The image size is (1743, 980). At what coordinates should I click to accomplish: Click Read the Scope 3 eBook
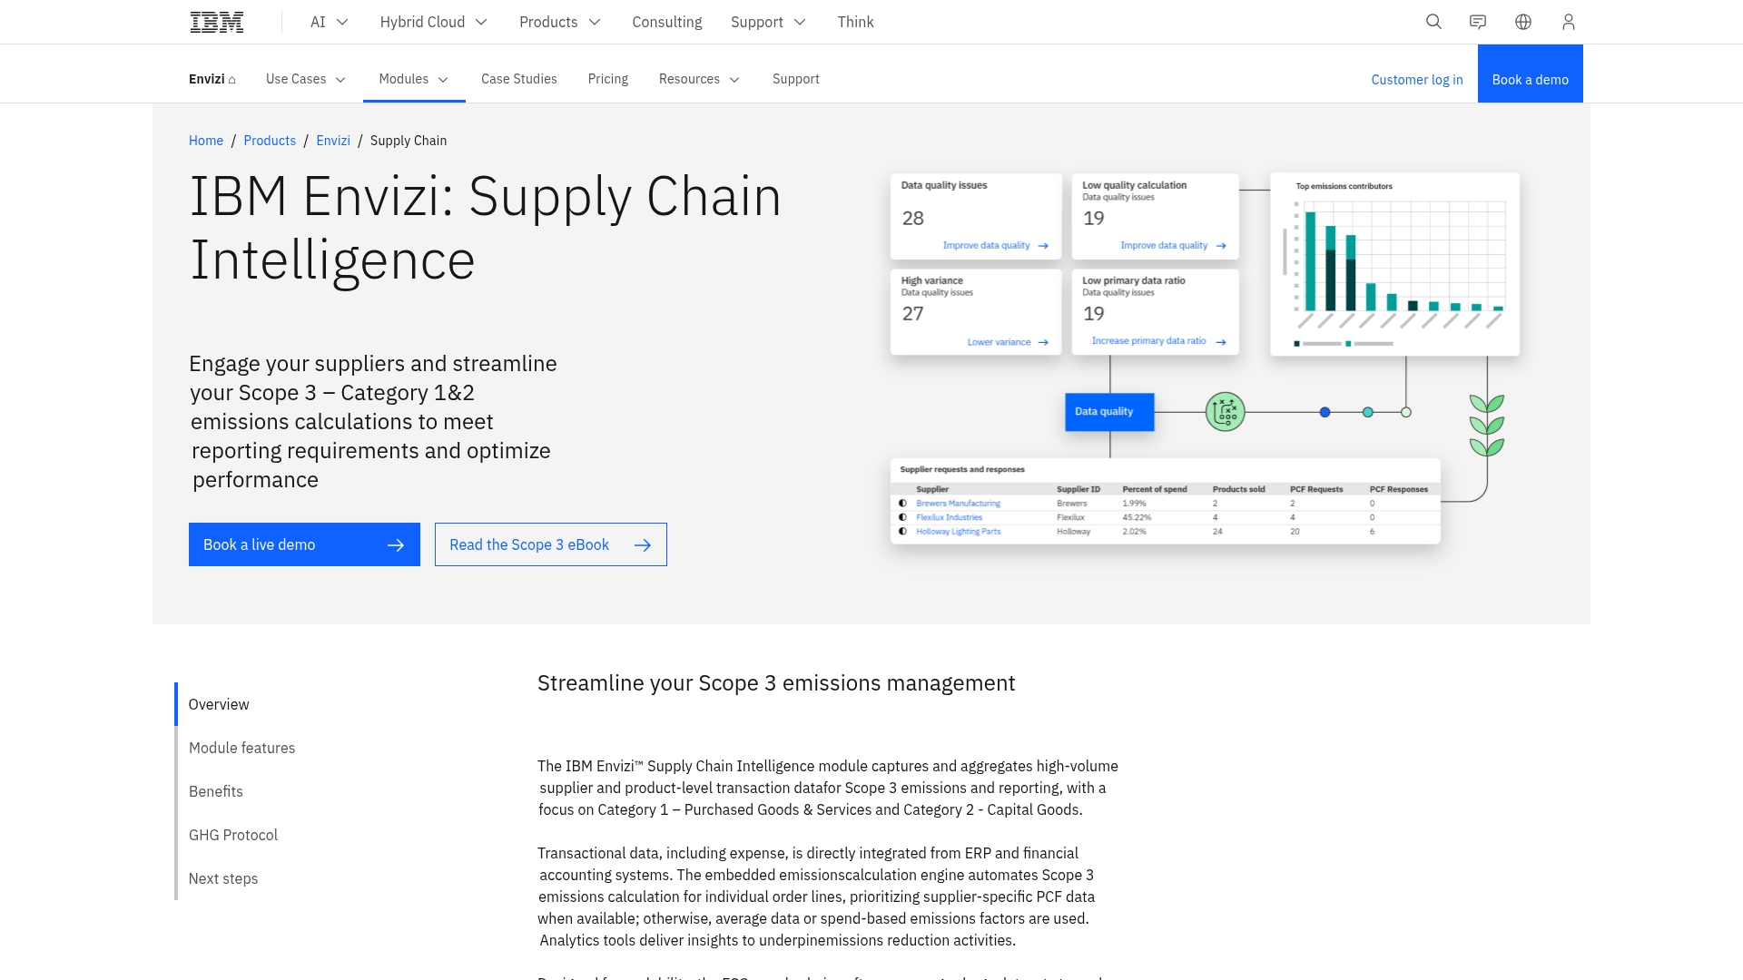(x=550, y=544)
